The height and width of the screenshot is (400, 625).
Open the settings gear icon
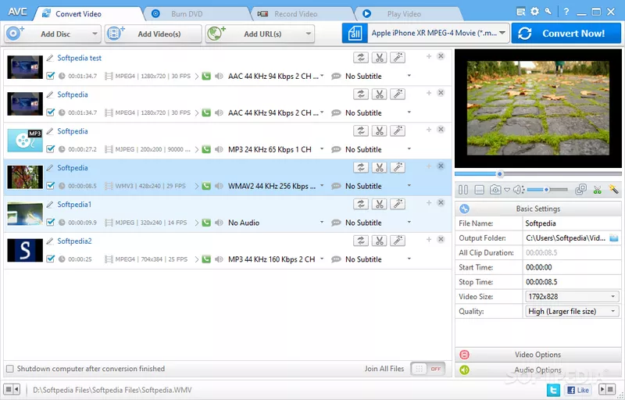[x=534, y=12]
